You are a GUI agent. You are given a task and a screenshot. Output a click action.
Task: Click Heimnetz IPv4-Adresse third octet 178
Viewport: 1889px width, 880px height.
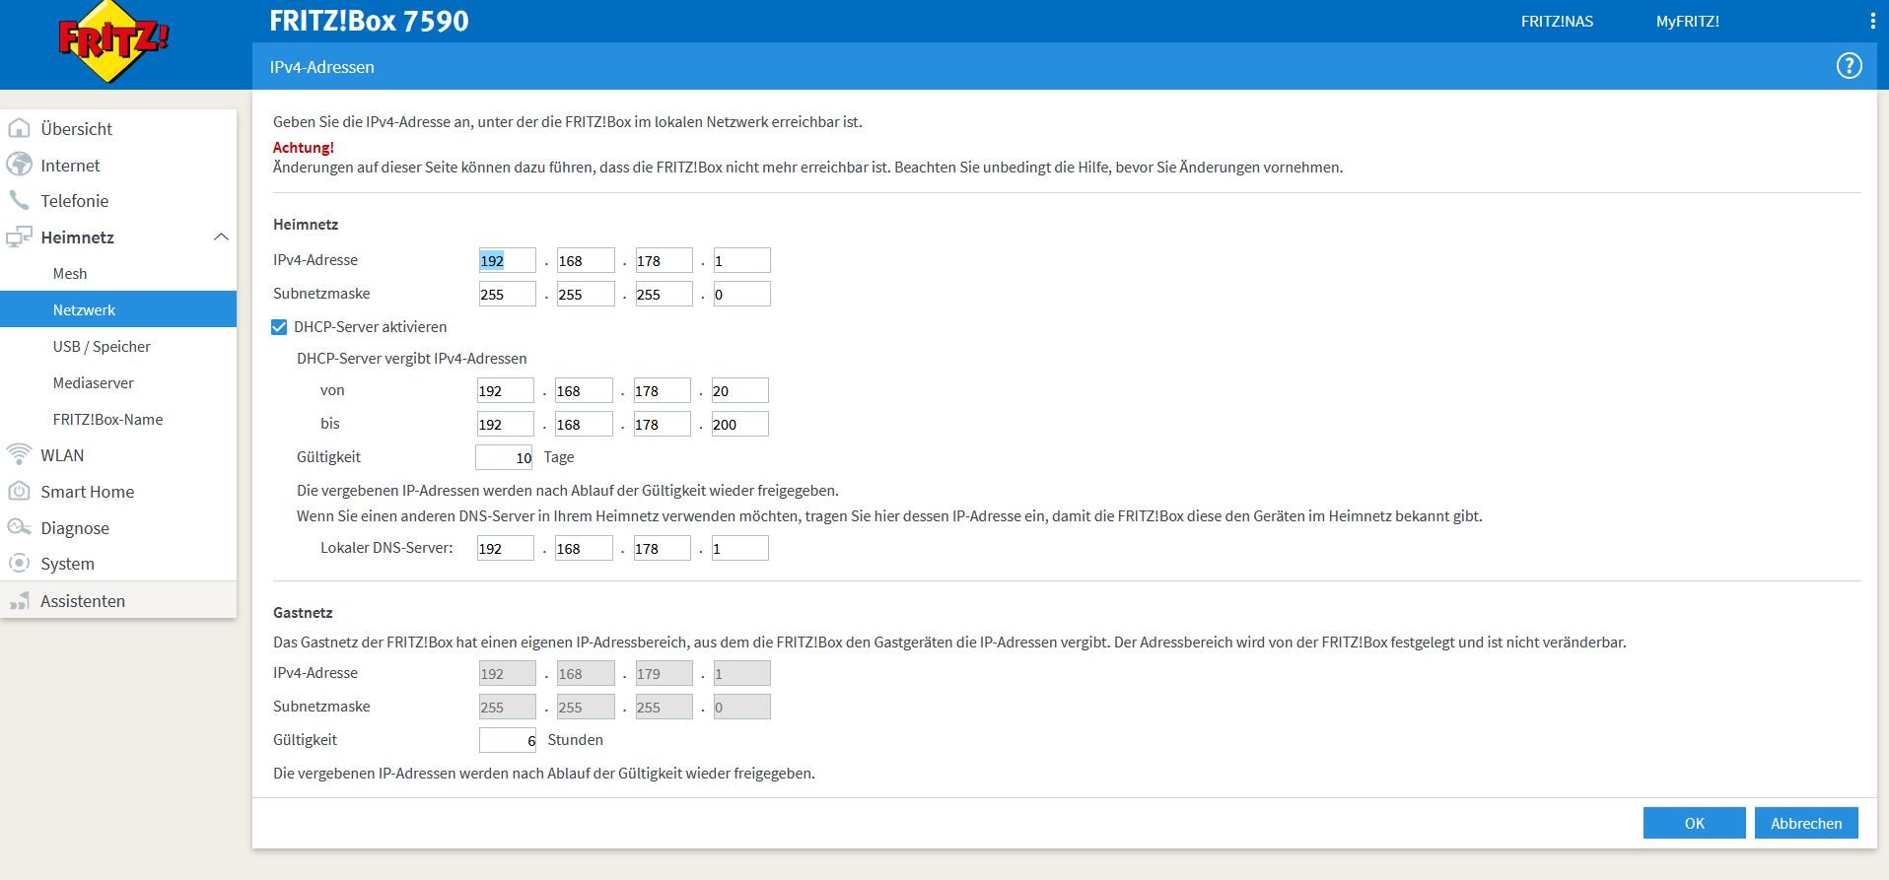(664, 260)
